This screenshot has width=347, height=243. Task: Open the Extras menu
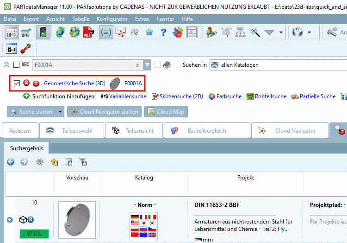tap(142, 19)
